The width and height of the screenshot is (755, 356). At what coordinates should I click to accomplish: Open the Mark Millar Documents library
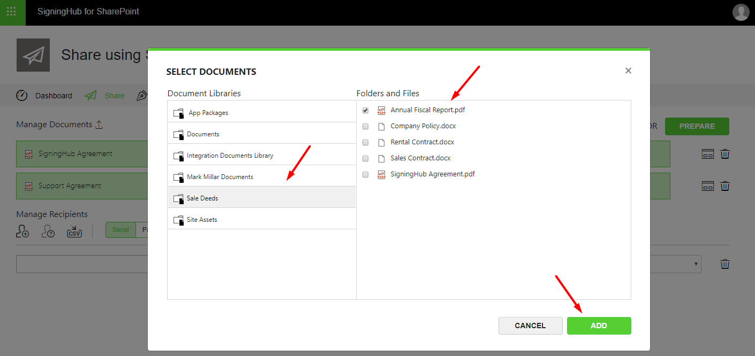[x=220, y=177]
